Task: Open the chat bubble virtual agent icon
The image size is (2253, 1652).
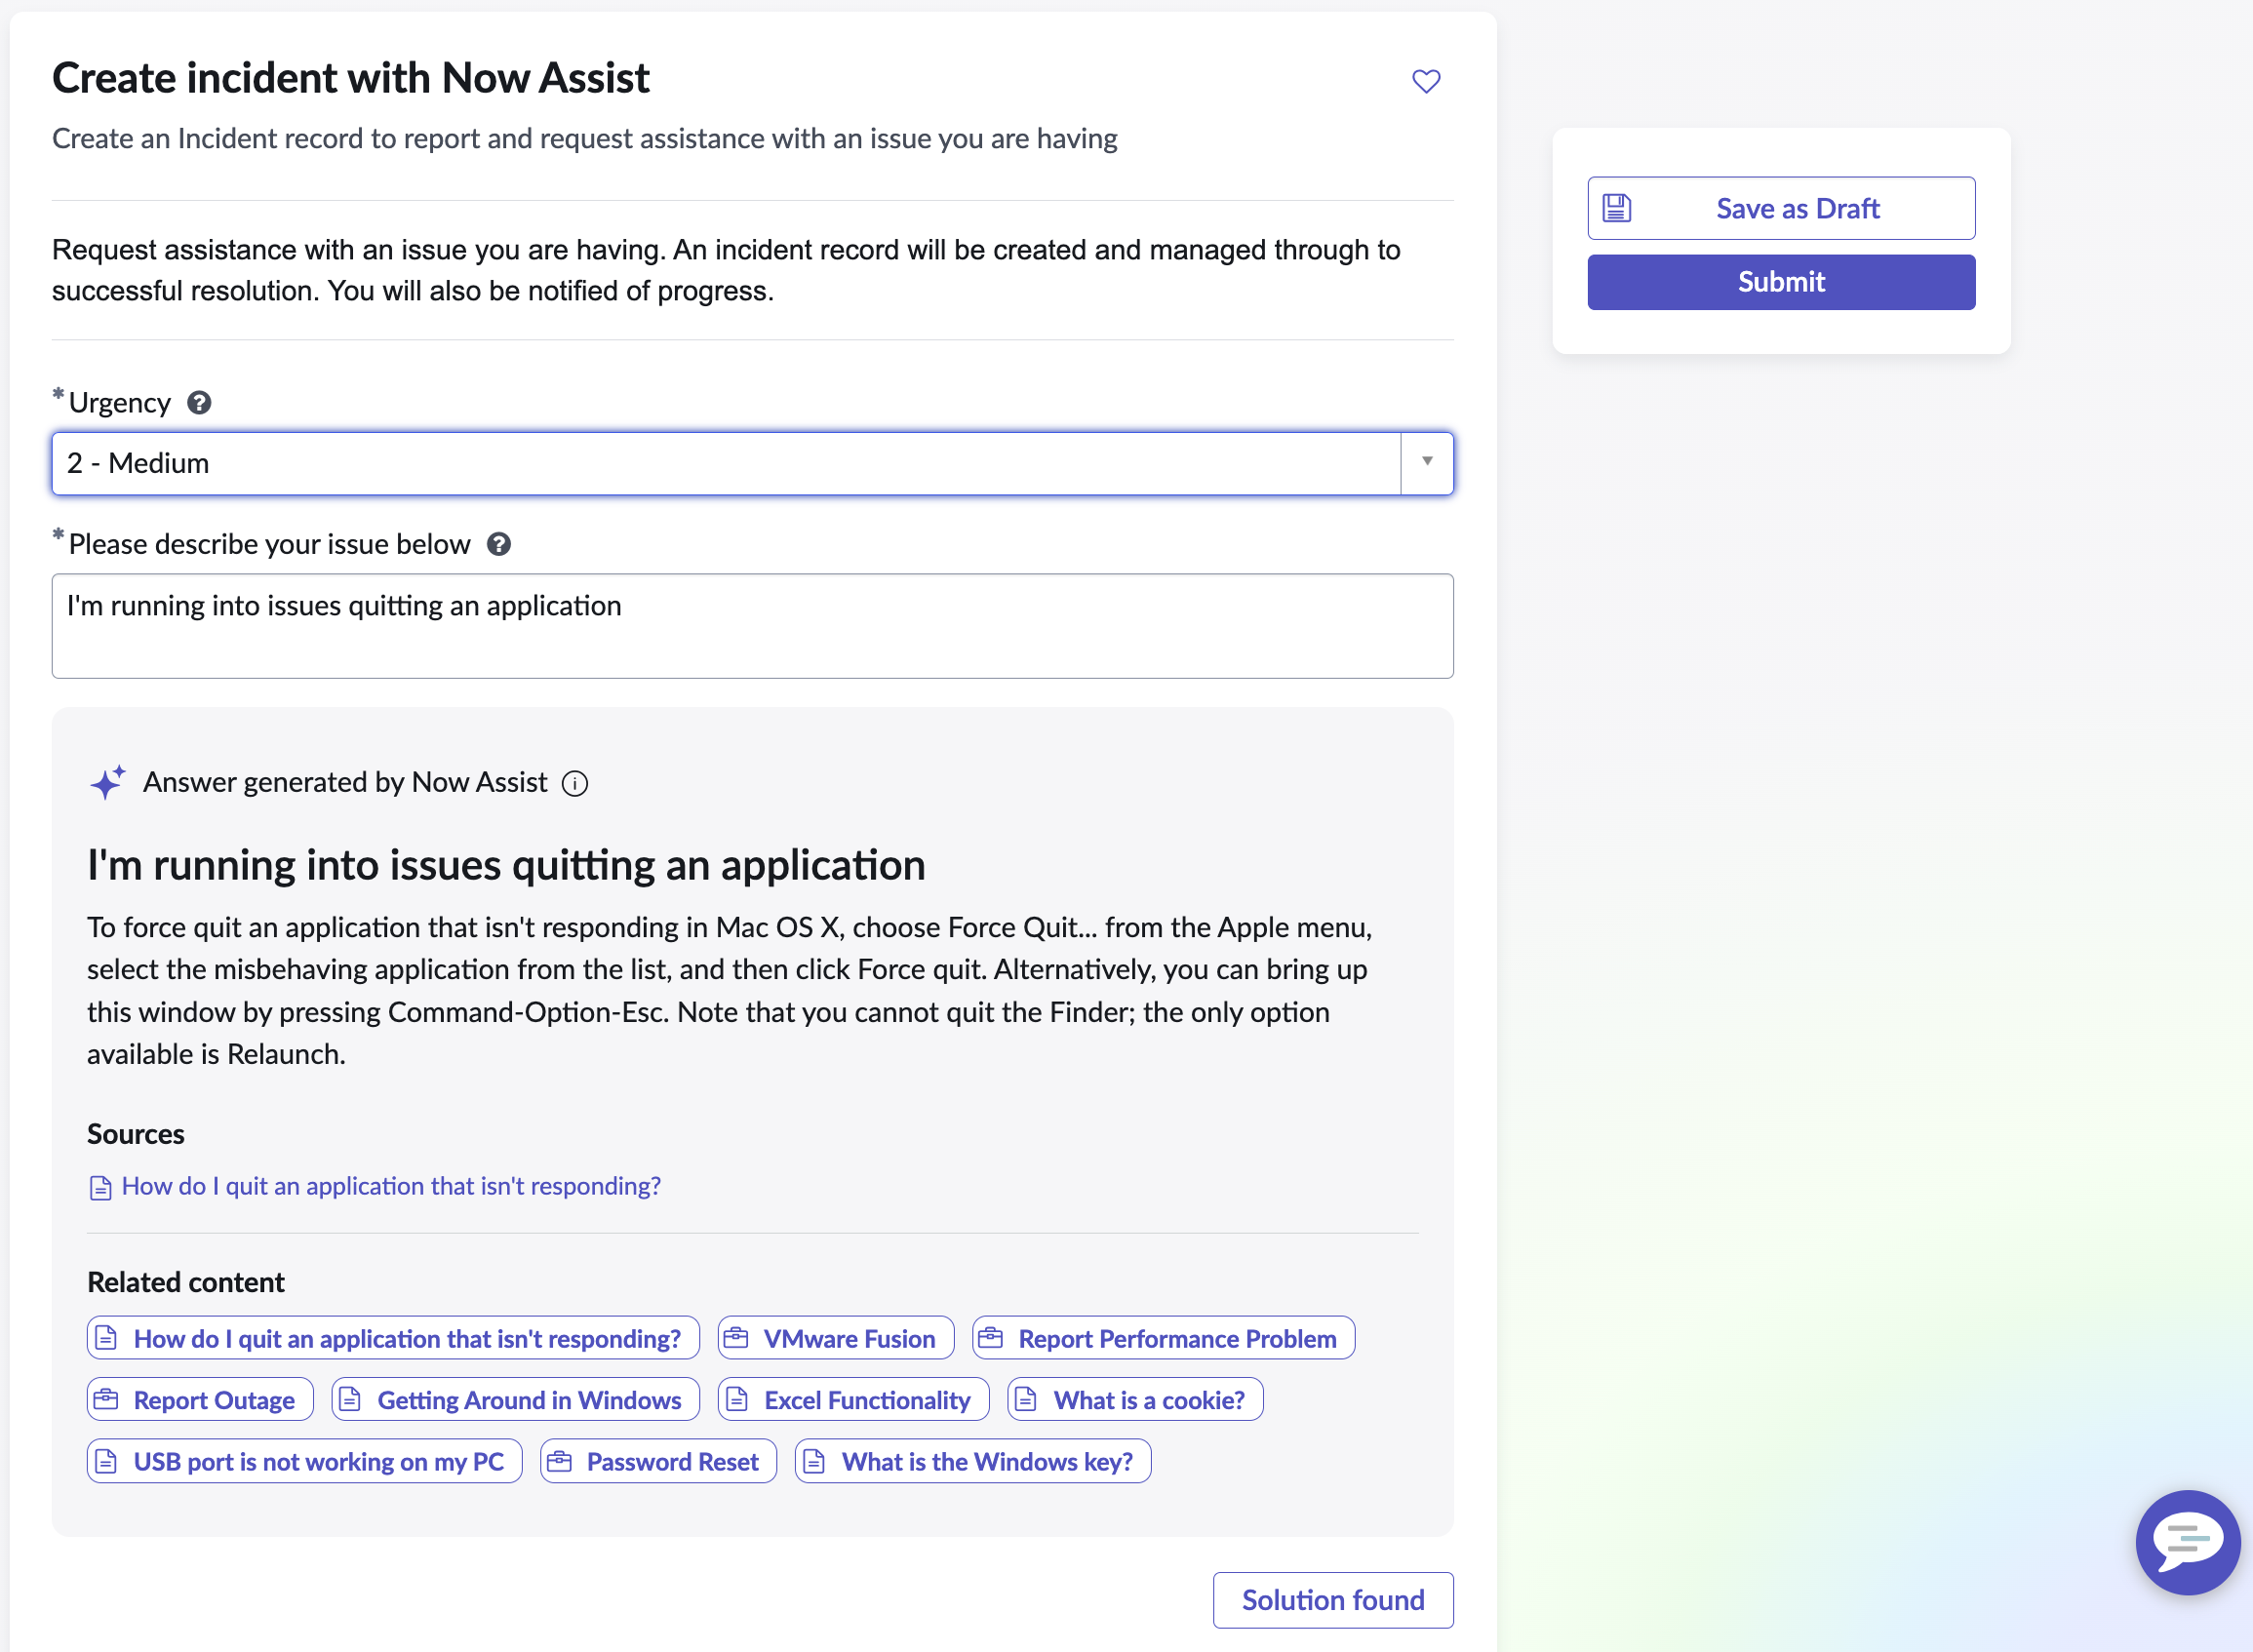Action: tap(2187, 1541)
